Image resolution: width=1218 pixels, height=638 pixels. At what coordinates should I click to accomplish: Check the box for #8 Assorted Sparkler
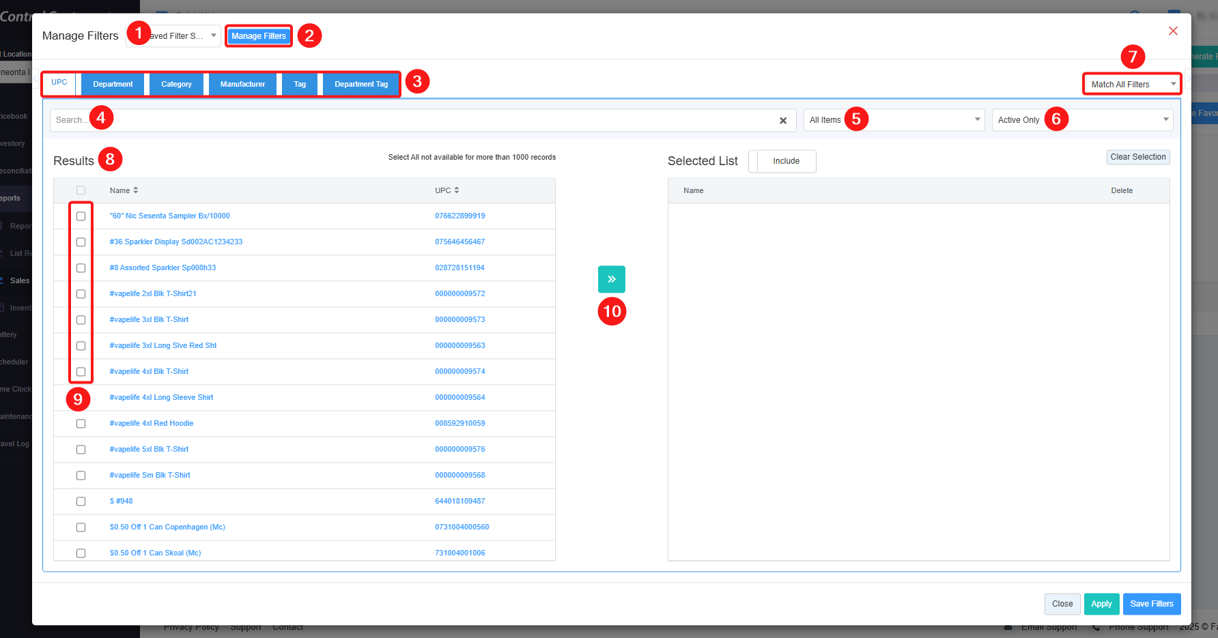[x=81, y=268]
